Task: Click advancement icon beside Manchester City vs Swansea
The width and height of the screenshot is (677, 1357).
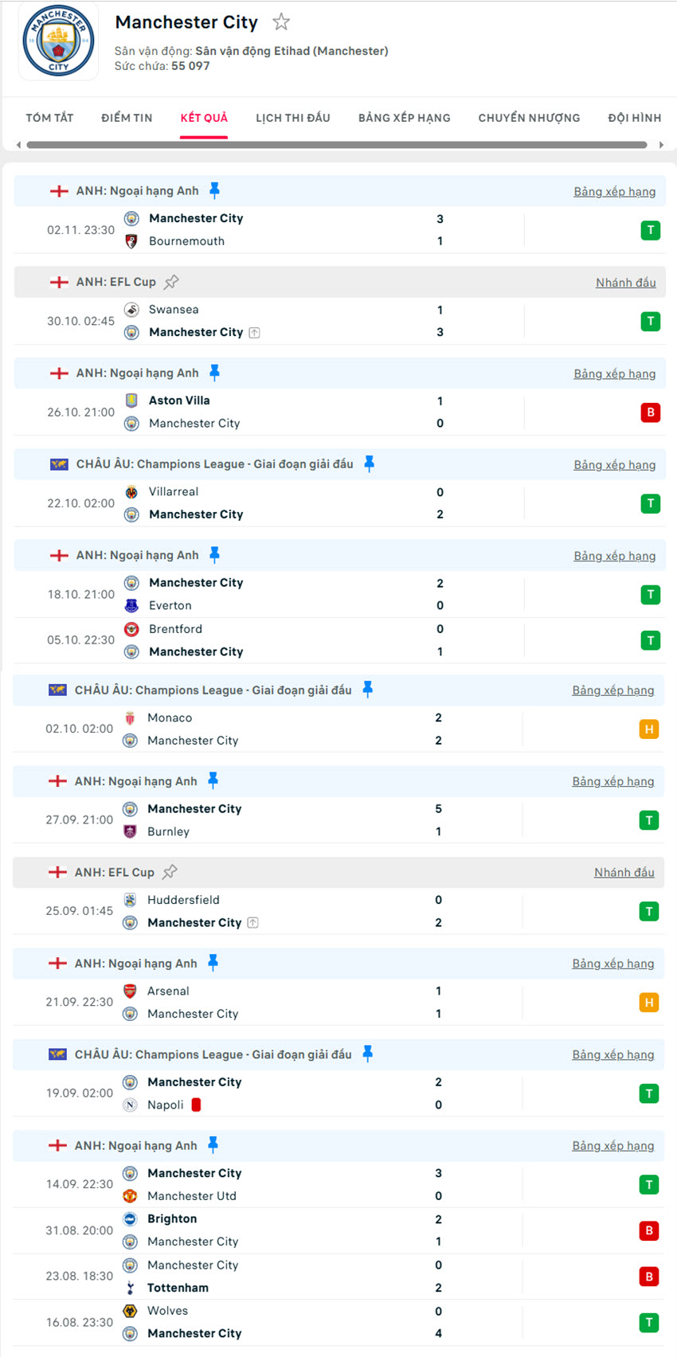Action: [x=254, y=333]
